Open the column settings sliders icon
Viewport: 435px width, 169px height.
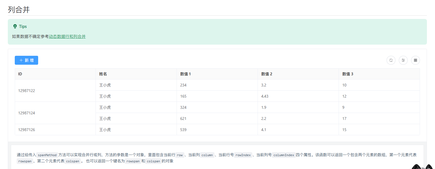tap(403, 60)
